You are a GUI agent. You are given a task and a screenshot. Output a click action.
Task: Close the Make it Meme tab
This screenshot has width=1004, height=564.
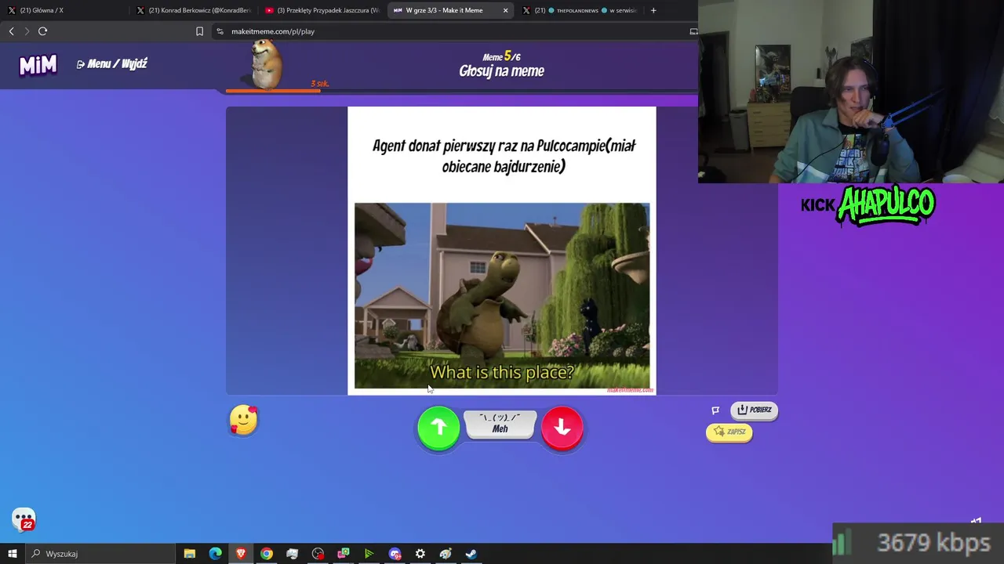point(505,10)
